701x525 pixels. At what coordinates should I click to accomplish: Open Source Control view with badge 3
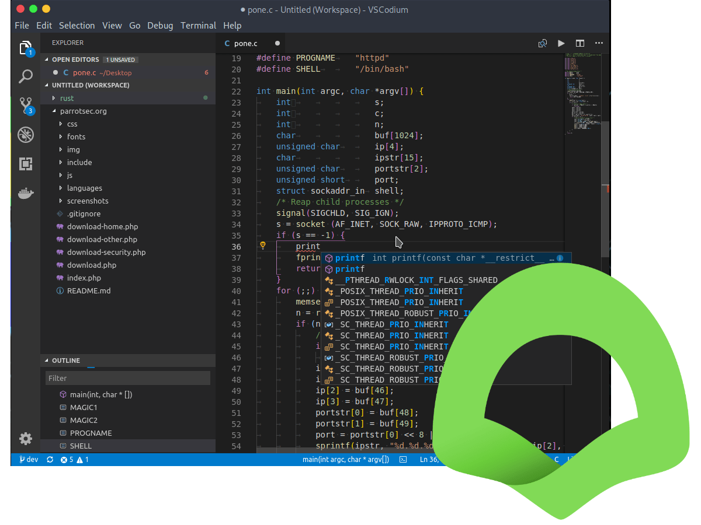click(x=26, y=106)
